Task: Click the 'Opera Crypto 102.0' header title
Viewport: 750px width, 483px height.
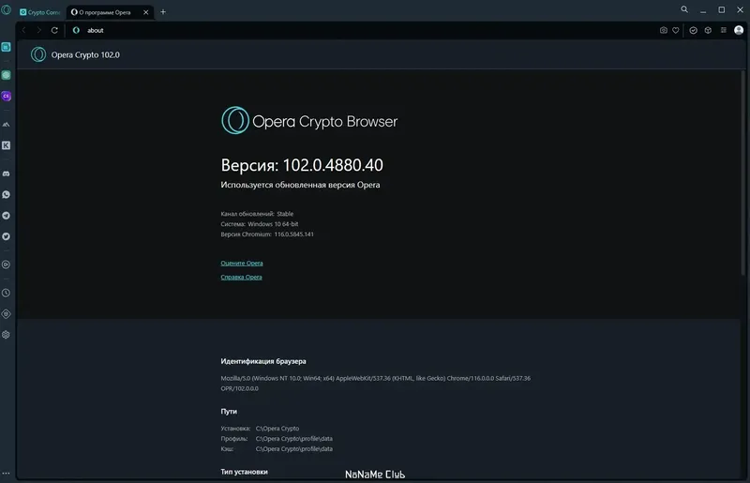Action: [85, 55]
